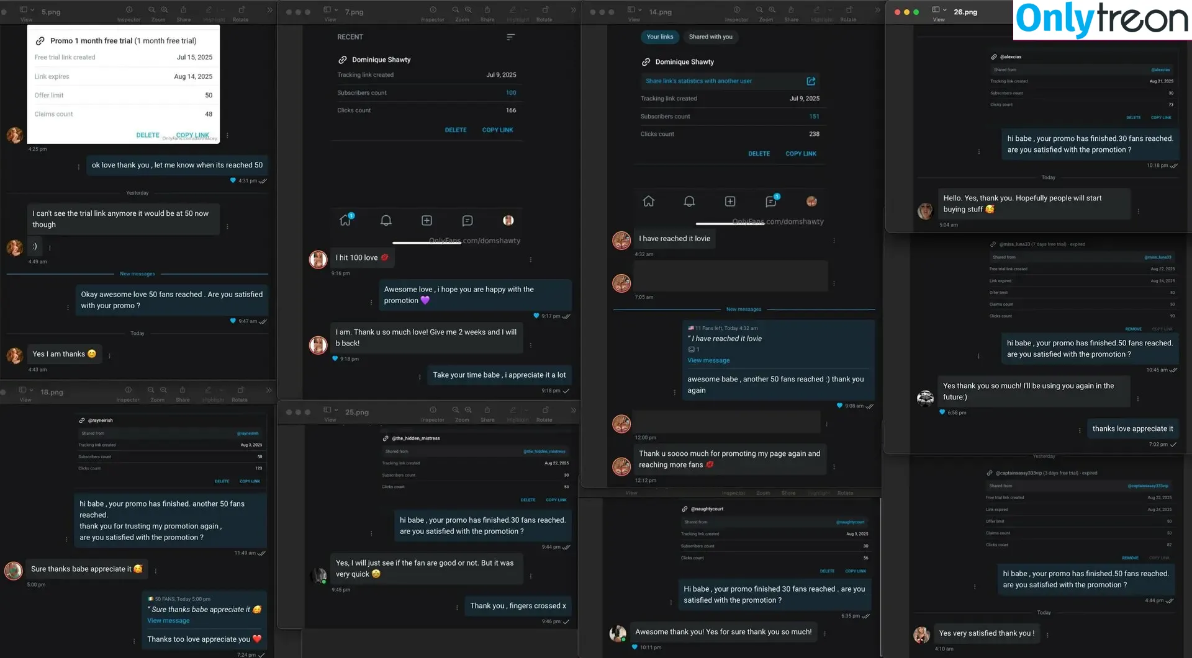Click COPY LINK in the 14.png window
This screenshot has height=658, width=1192.
(x=800, y=154)
